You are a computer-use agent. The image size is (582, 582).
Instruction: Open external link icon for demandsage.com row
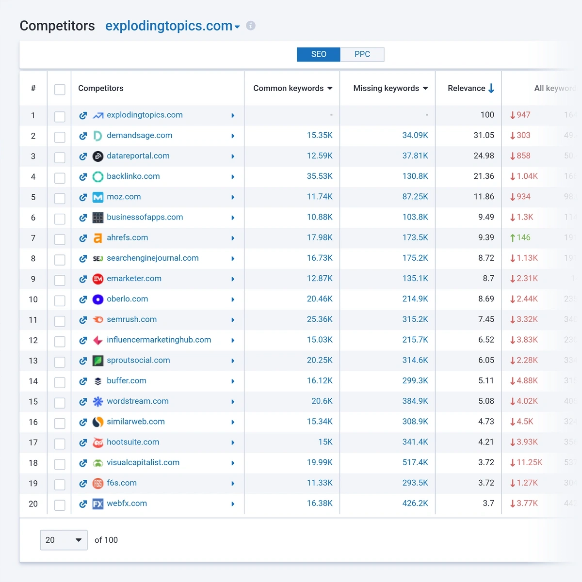point(83,136)
